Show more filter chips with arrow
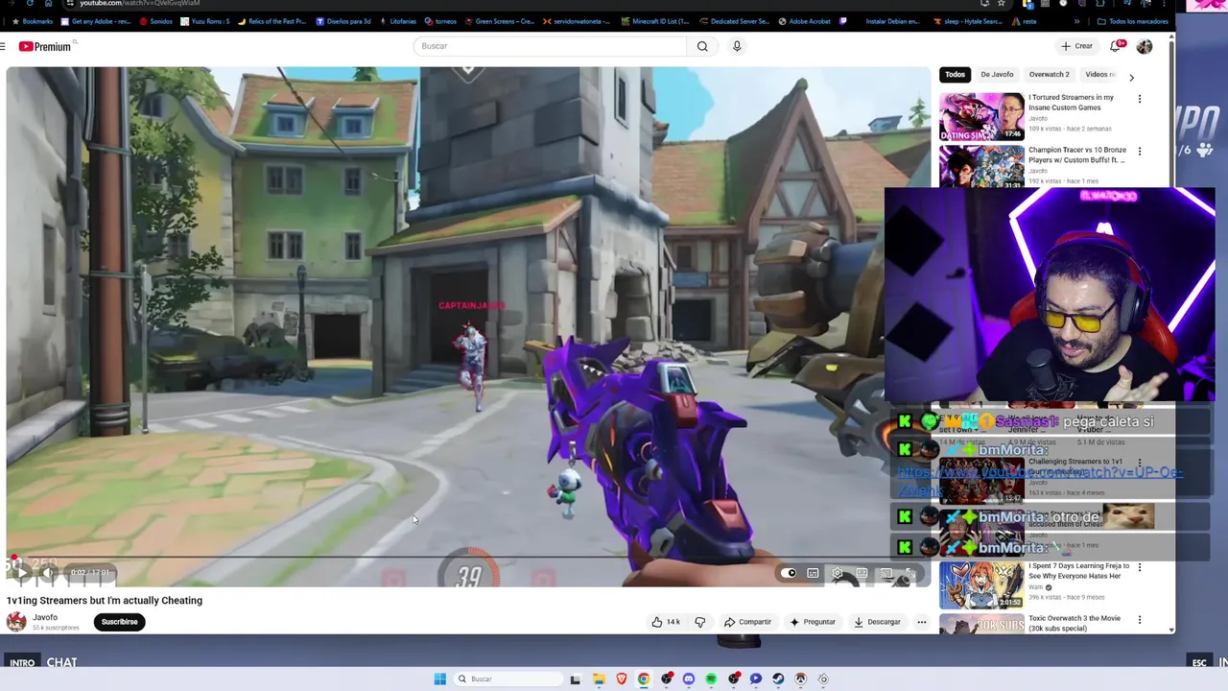 pos(1131,77)
